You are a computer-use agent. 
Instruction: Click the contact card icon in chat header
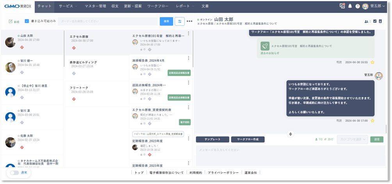point(380,21)
